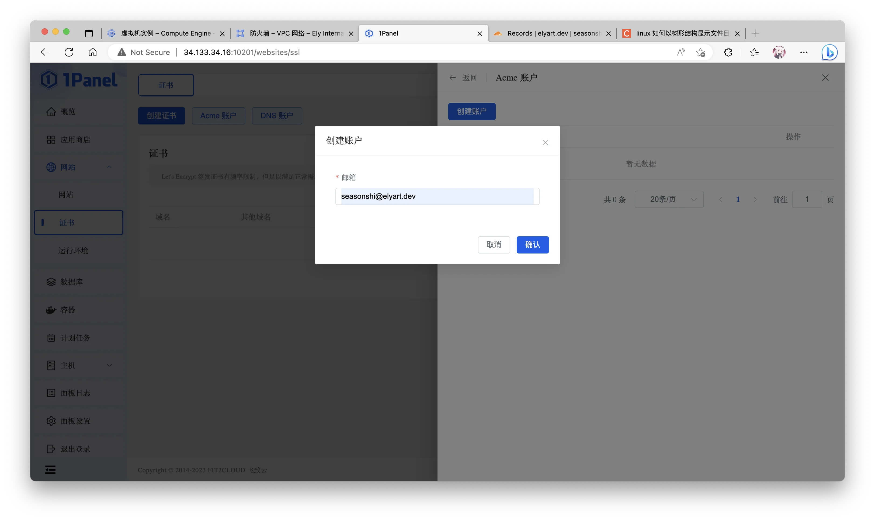Switch to Compute Engine tab

tap(166, 33)
